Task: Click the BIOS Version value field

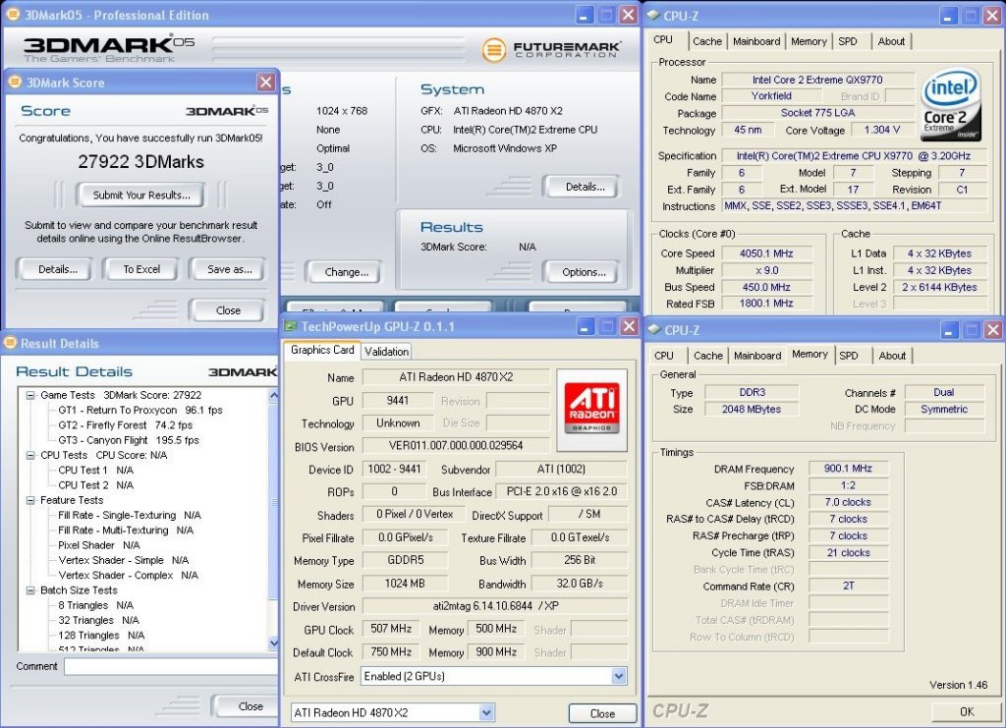Action: tap(456, 446)
